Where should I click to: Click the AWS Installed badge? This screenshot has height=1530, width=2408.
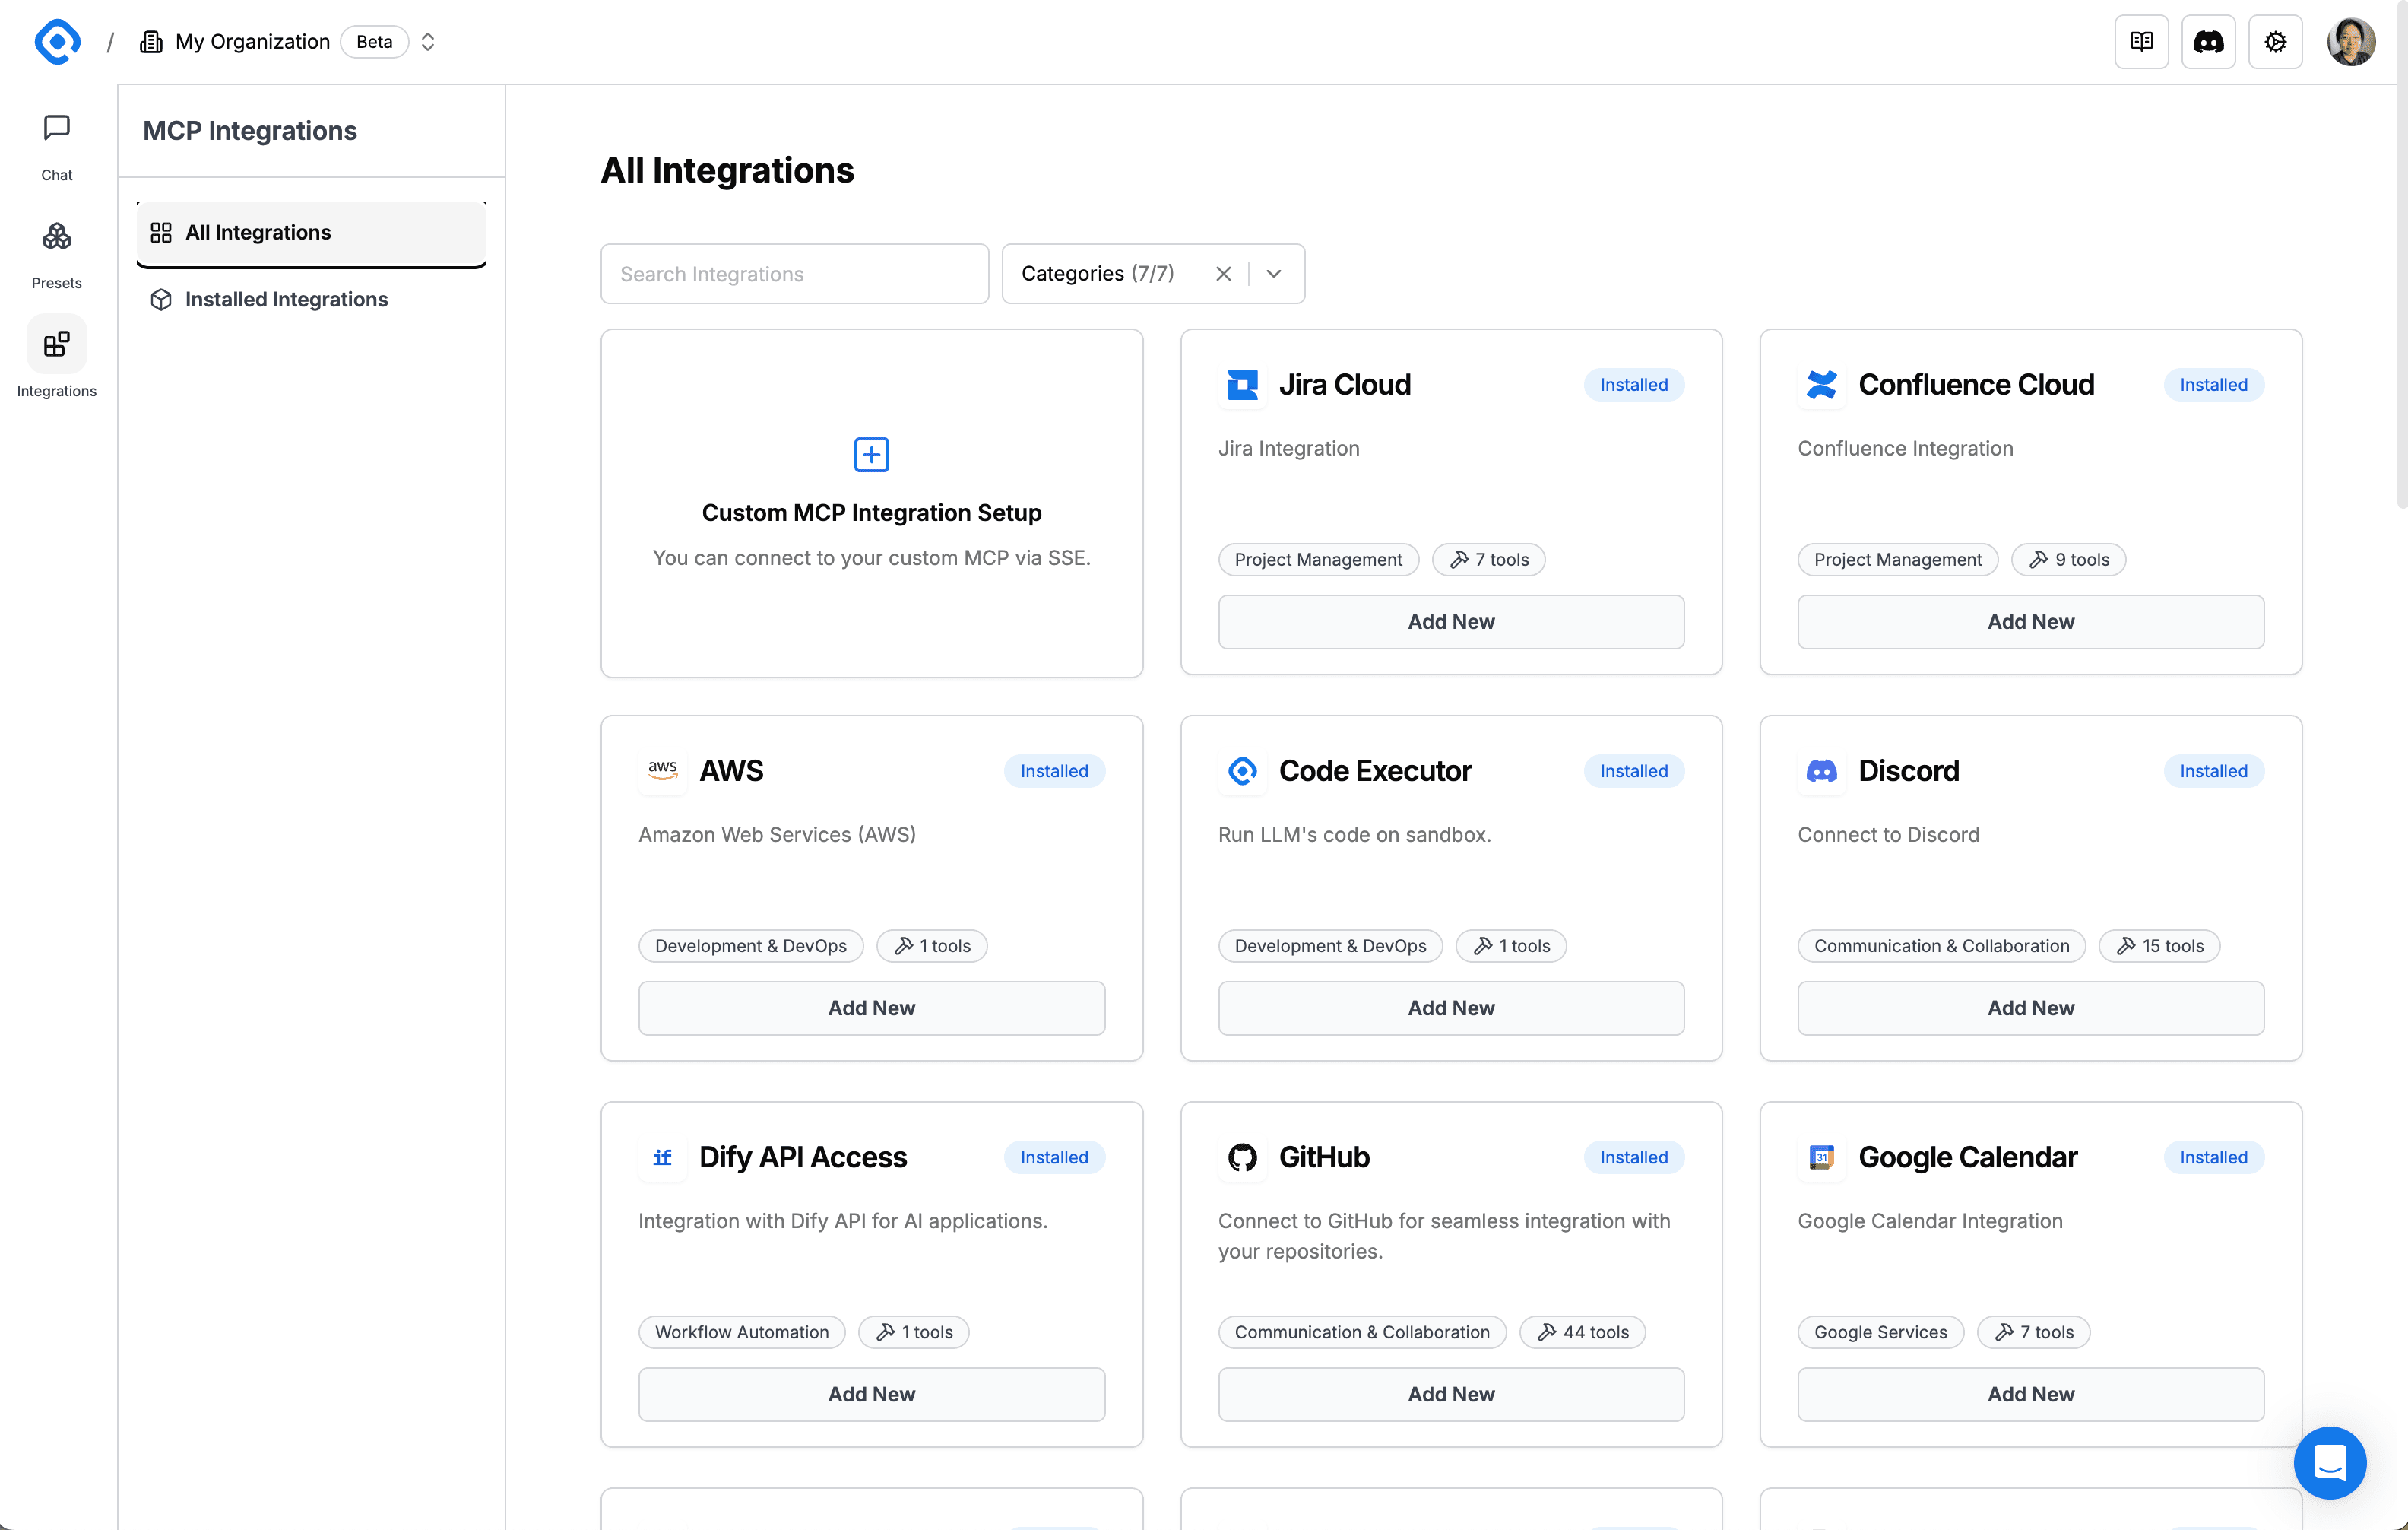pyautogui.click(x=1054, y=770)
